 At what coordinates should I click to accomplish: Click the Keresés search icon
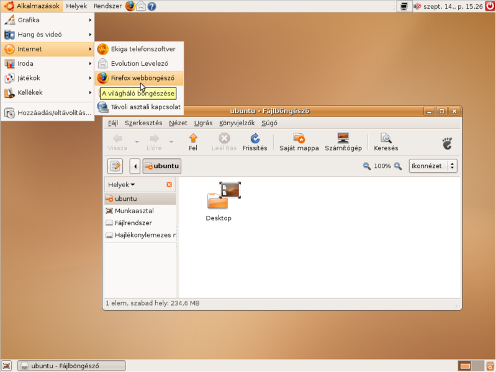(386, 138)
